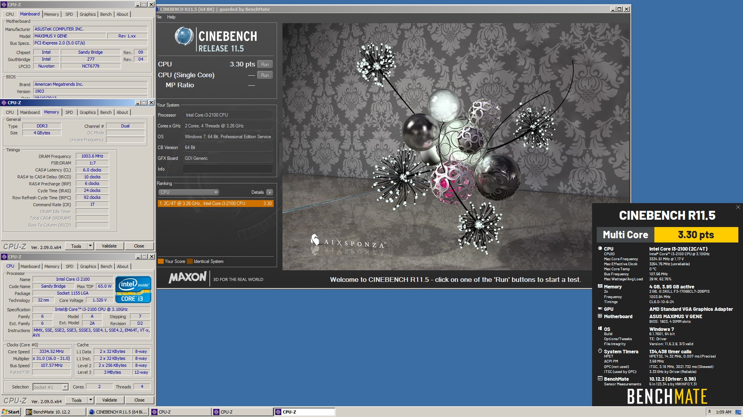Open the CPU tab in top CPU-Z window

pos(10,14)
